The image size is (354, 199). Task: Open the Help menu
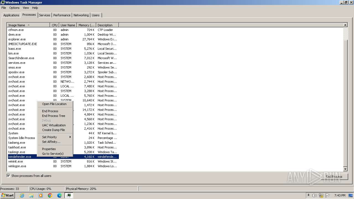click(x=35, y=8)
